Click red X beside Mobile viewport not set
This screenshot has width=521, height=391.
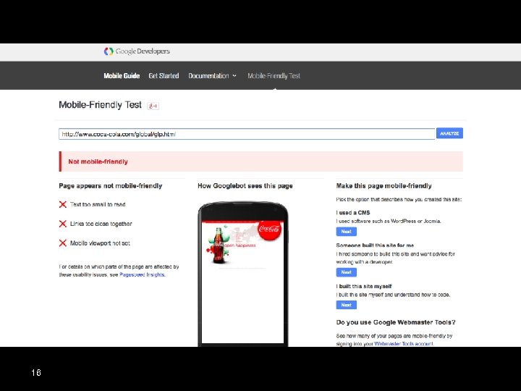63,243
